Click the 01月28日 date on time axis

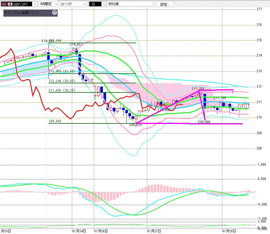pos(229,231)
